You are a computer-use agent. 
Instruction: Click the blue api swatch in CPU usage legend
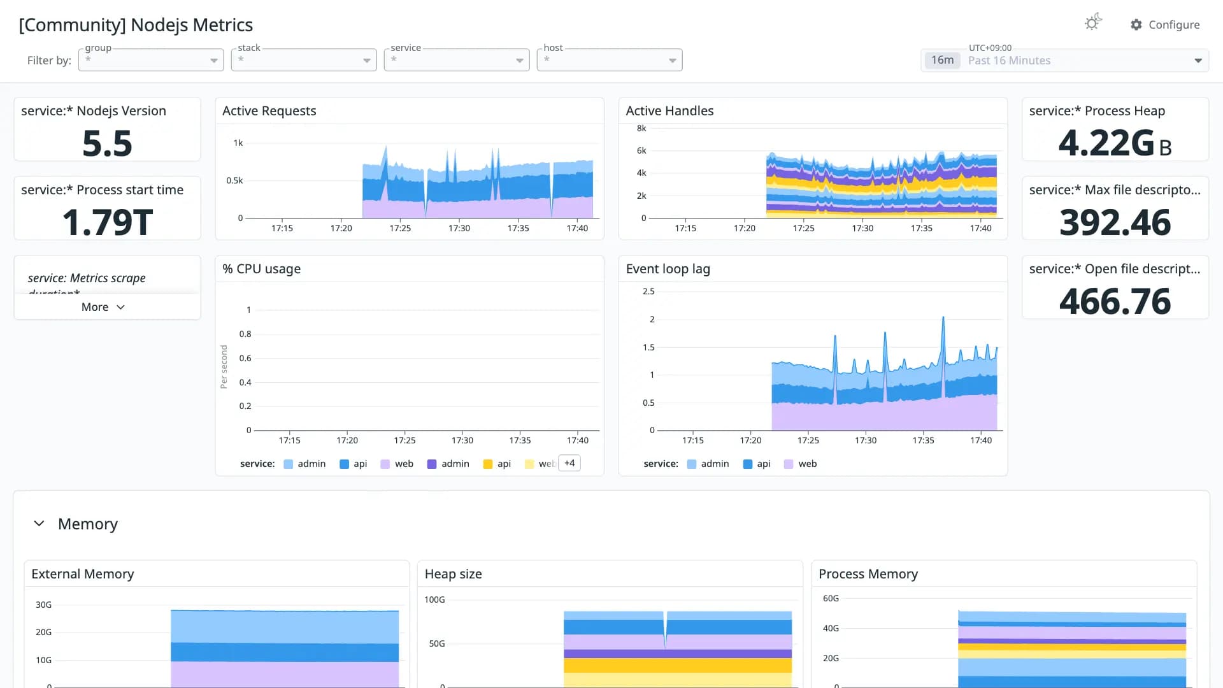pyautogui.click(x=344, y=464)
